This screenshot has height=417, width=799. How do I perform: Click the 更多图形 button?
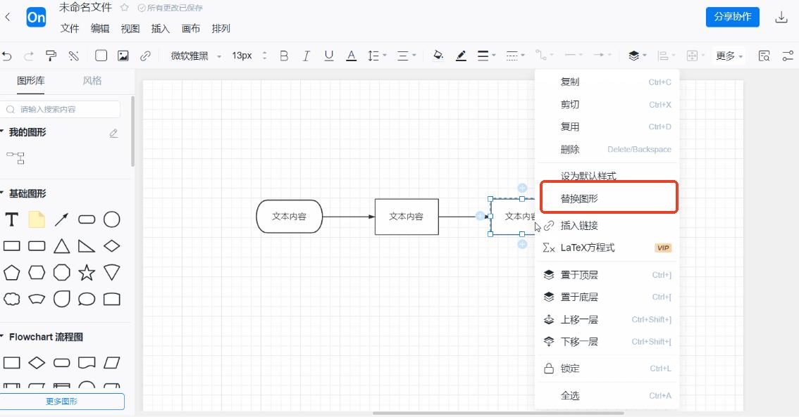click(63, 401)
